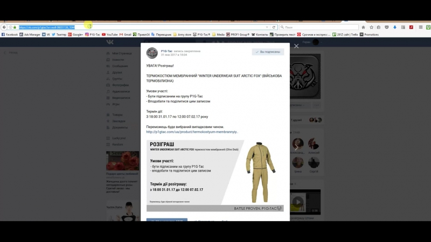Click the Назад back link on page
Viewport: 431px width, 242px height.
pyautogui.click(x=10, y=52)
